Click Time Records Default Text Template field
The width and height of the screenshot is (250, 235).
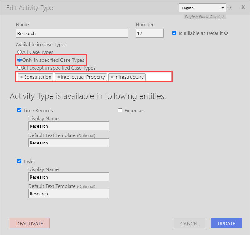pos(69,143)
